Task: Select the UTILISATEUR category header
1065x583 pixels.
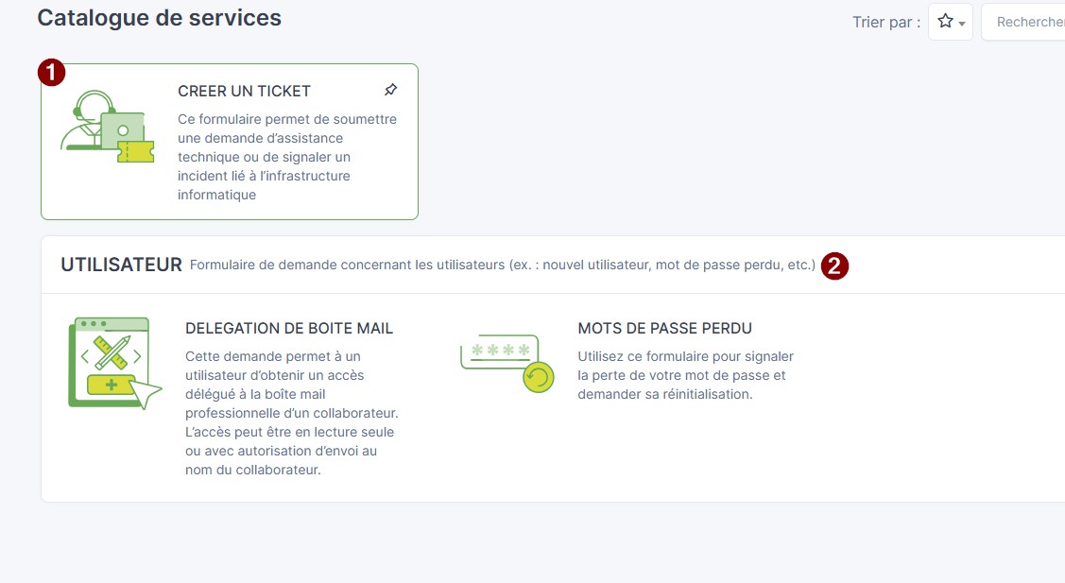Action: pyautogui.click(x=120, y=264)
